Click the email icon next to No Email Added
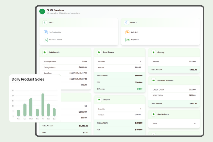The height and width of the screenshot is (142, 213). [x=46, y=32]
